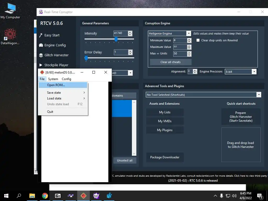
Task: Increase Max Units spinner
Action: tap(189, 52)
